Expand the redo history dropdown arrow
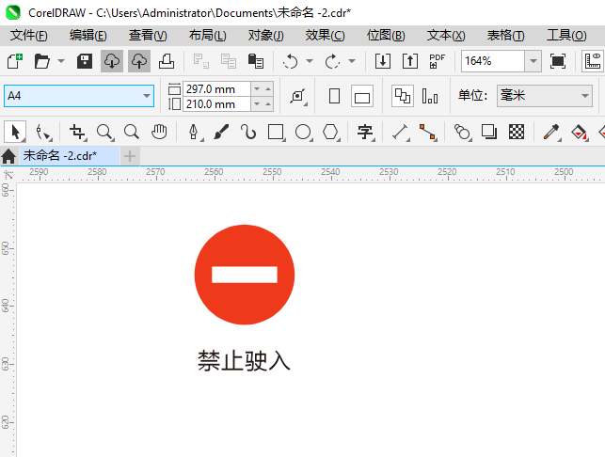 [352, 61]
